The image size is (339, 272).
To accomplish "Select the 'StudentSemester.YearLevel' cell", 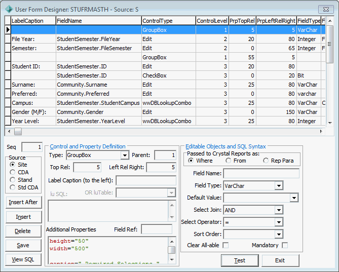I will (99, 121).
